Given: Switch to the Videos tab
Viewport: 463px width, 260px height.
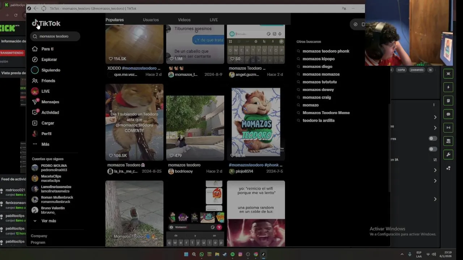Looking at the screenshot, I should (184, 20).
